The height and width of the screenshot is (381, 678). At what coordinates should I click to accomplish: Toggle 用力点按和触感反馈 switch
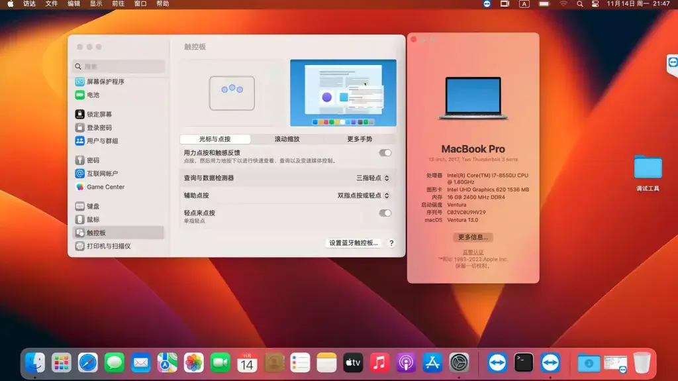coord(385,153)
